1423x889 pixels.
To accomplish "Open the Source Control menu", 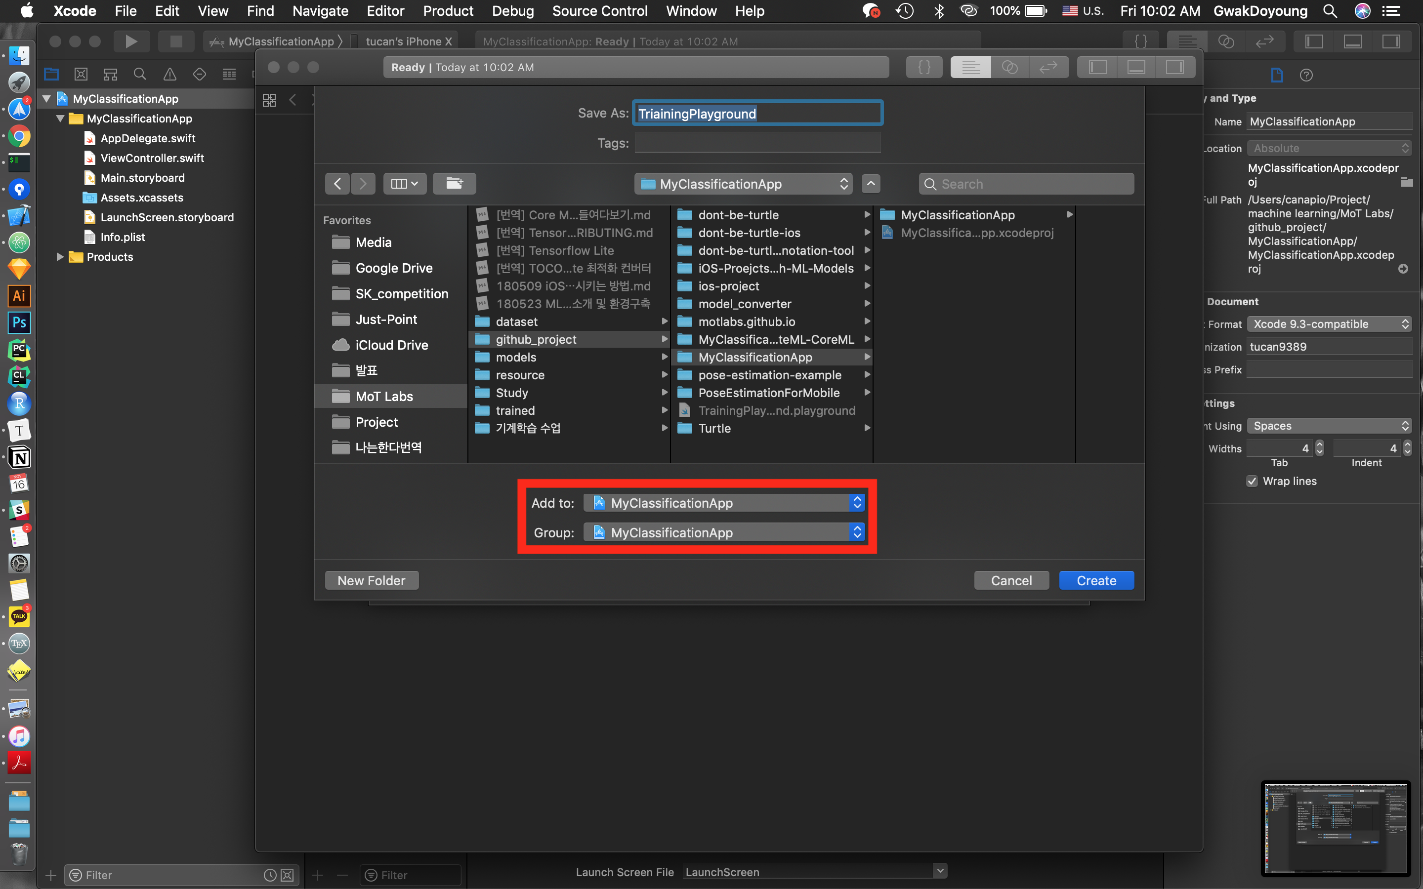I will [x=599, y=10].
